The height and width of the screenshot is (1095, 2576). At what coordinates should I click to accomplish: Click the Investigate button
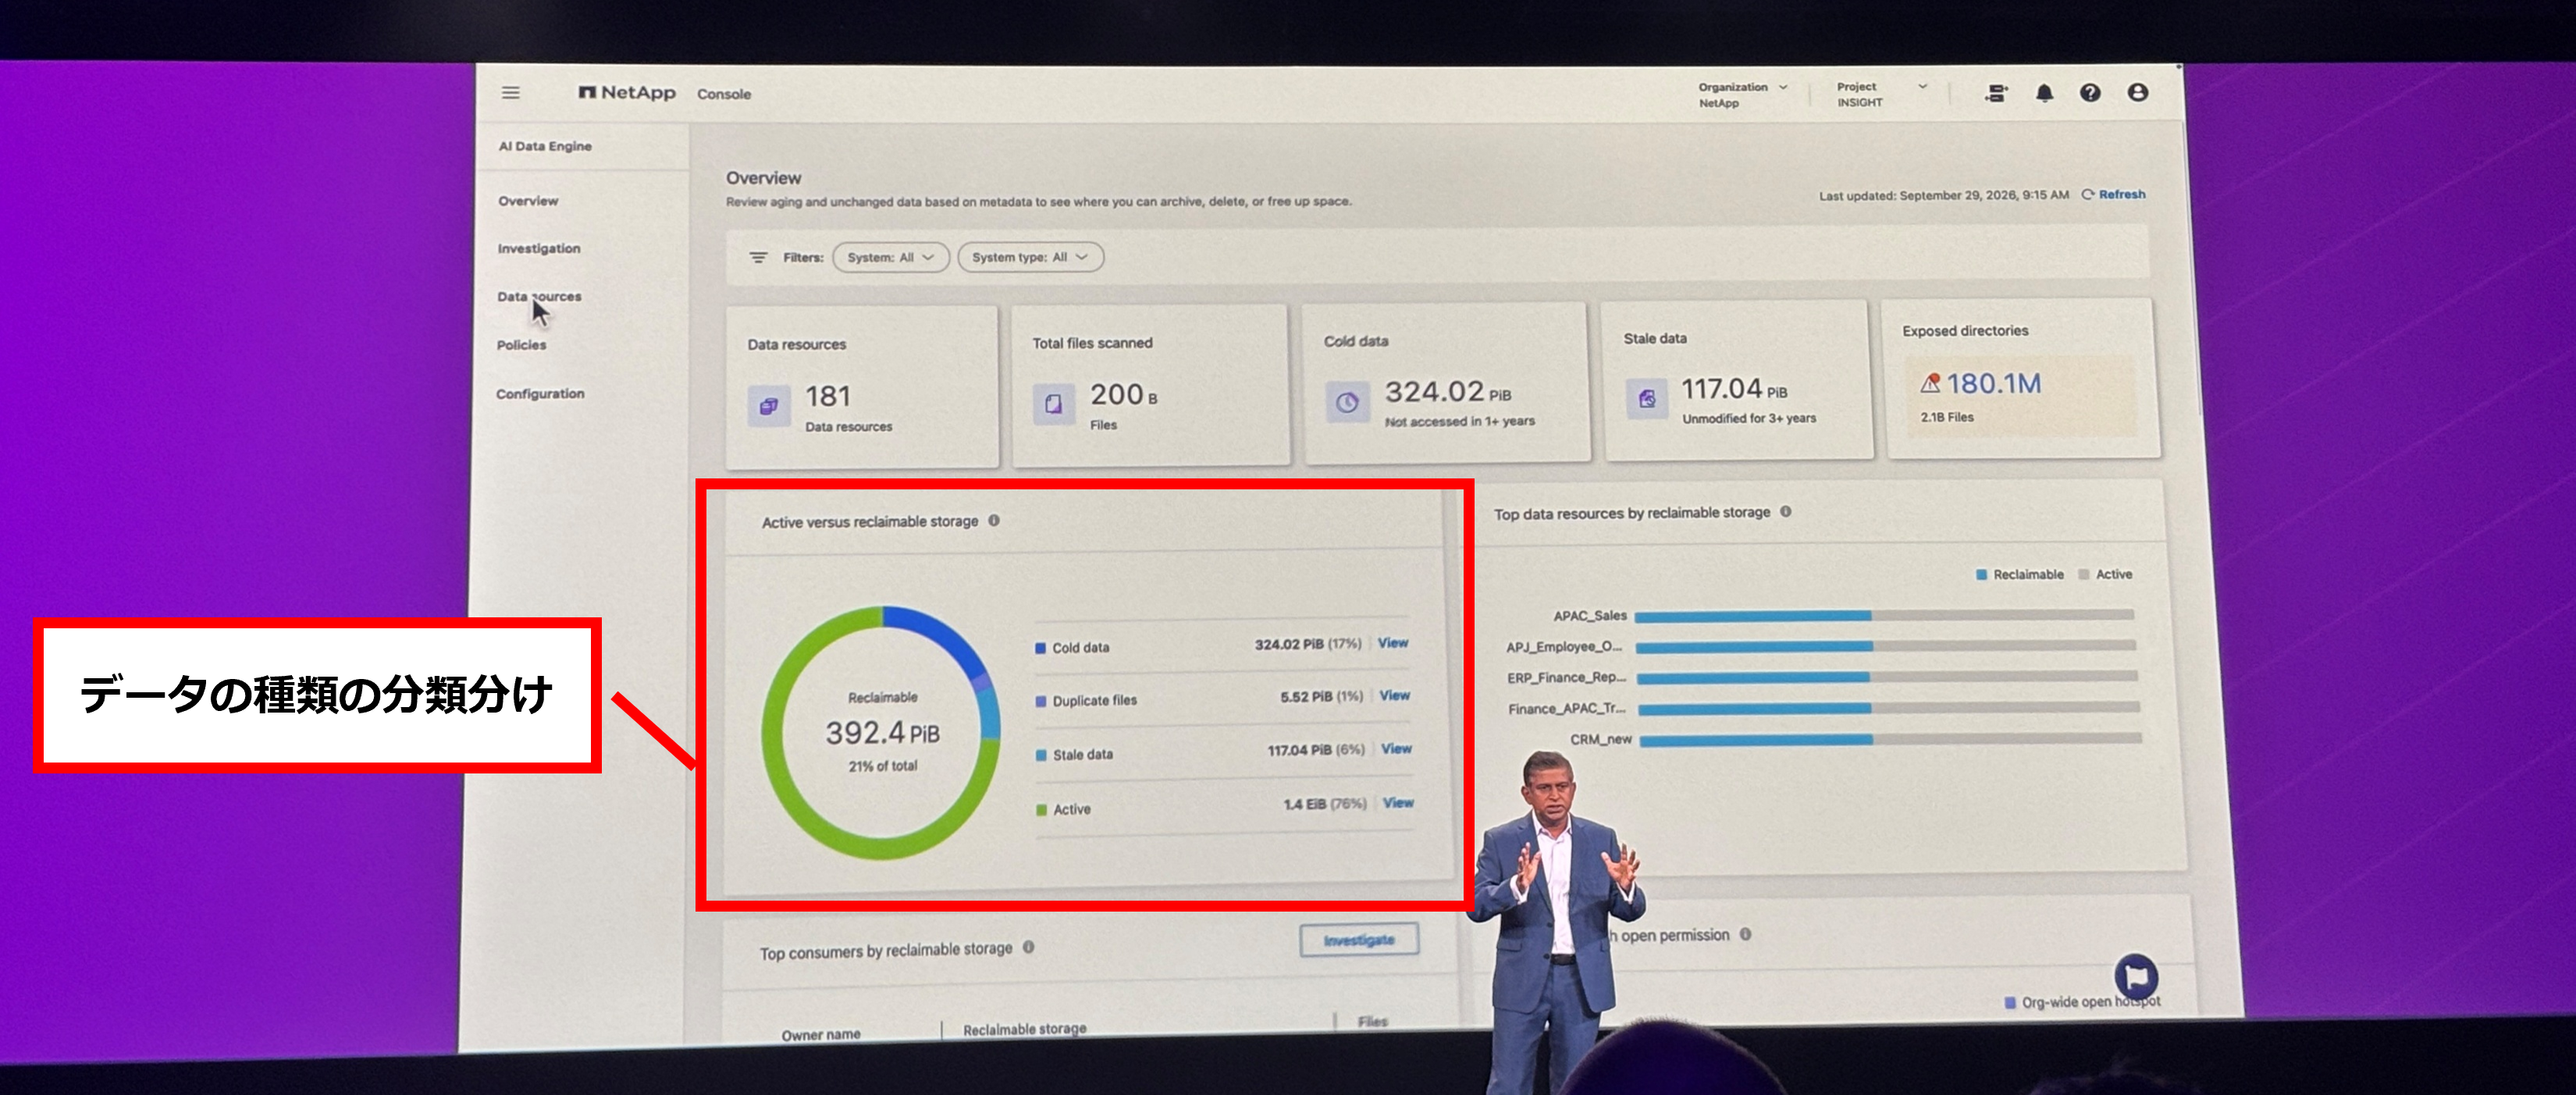[x=1359, y=940]
